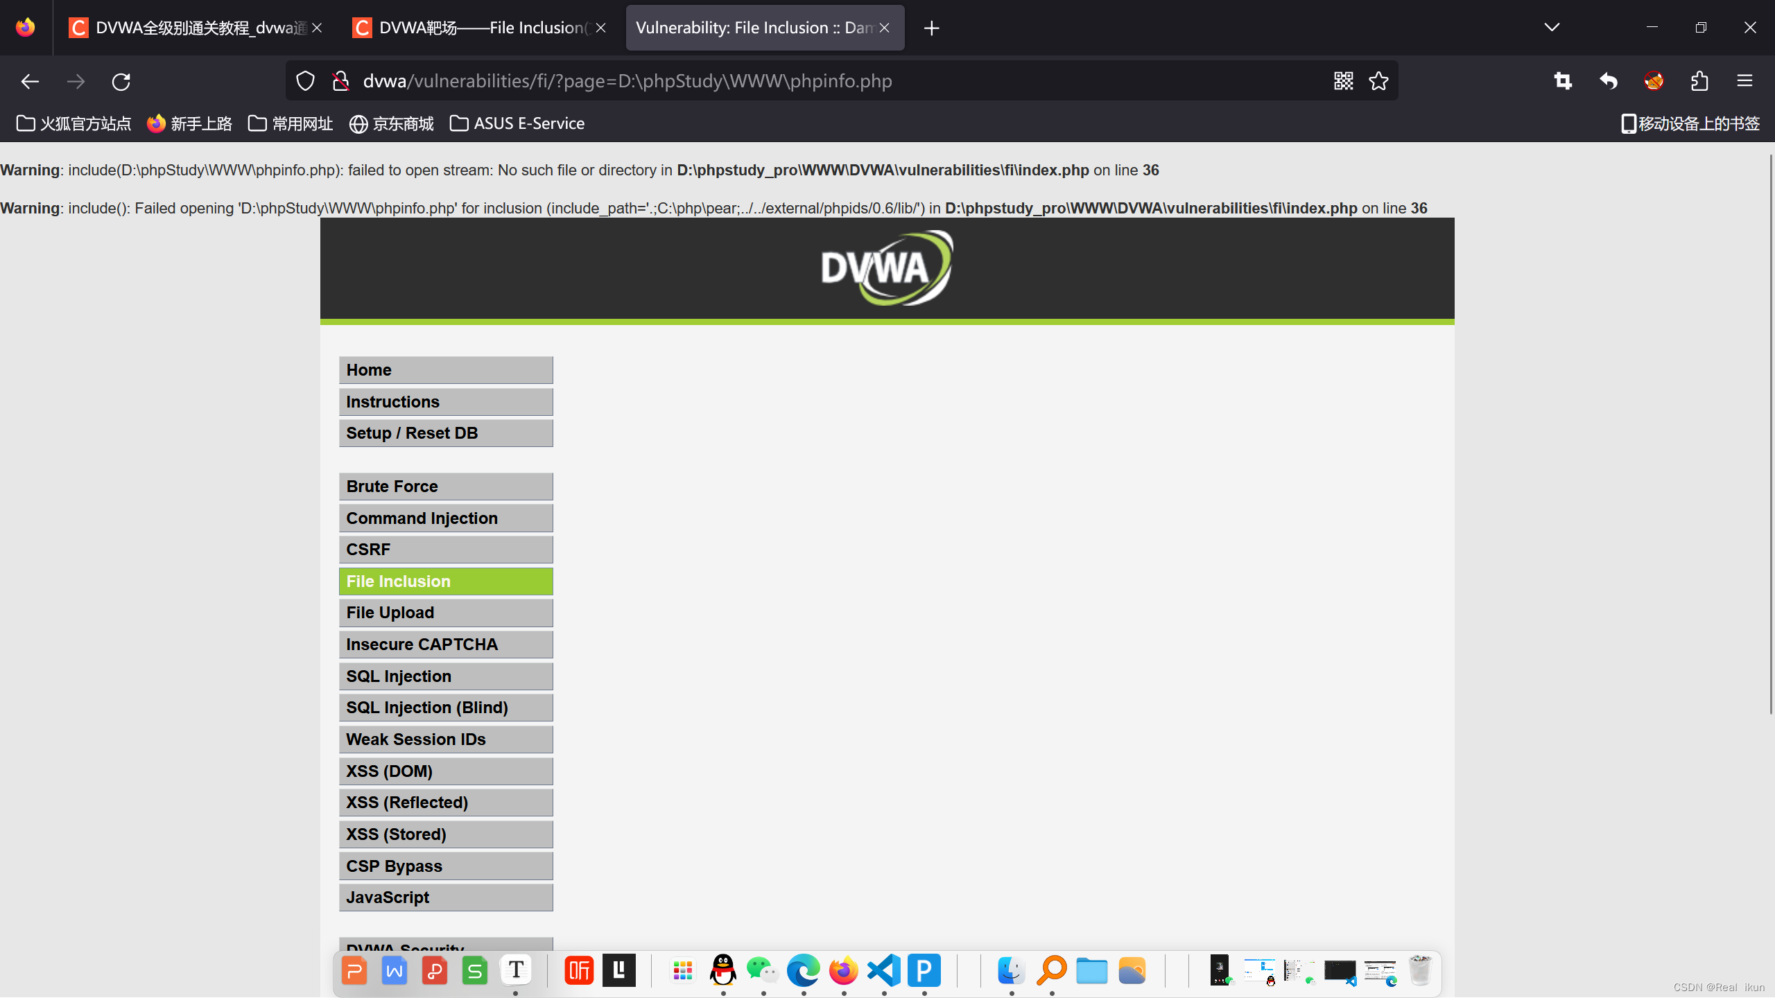Launch Visual Studio Code from the dock
The image size is (1775, 998).
point(884,970)
